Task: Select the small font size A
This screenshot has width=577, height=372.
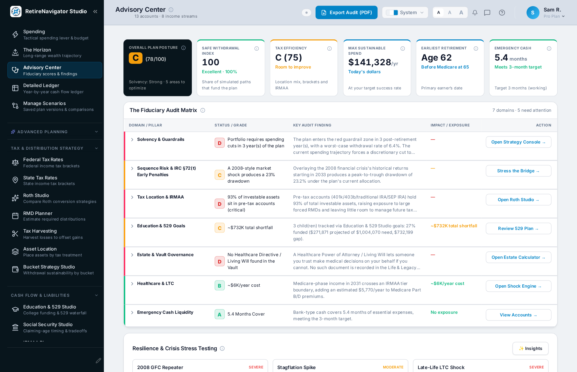Action: coord(439,13)
